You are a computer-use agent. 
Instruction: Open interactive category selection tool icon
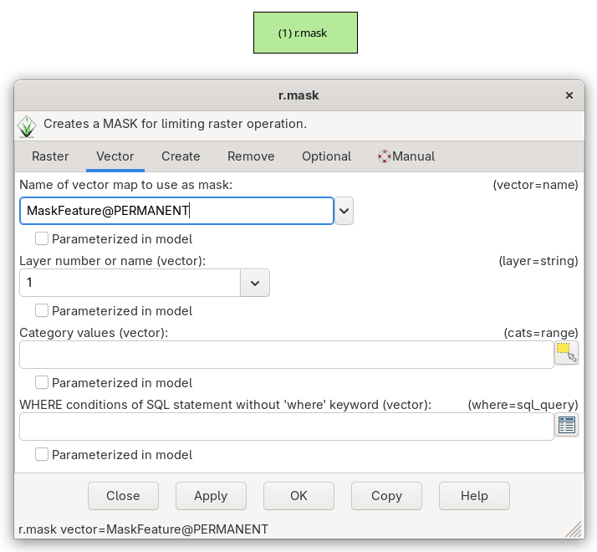coord(566,353)
